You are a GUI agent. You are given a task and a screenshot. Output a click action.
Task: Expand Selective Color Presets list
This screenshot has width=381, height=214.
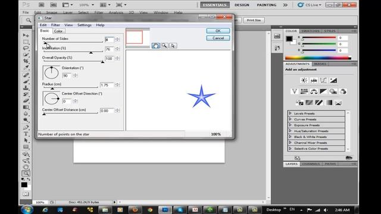coord(290,148)
